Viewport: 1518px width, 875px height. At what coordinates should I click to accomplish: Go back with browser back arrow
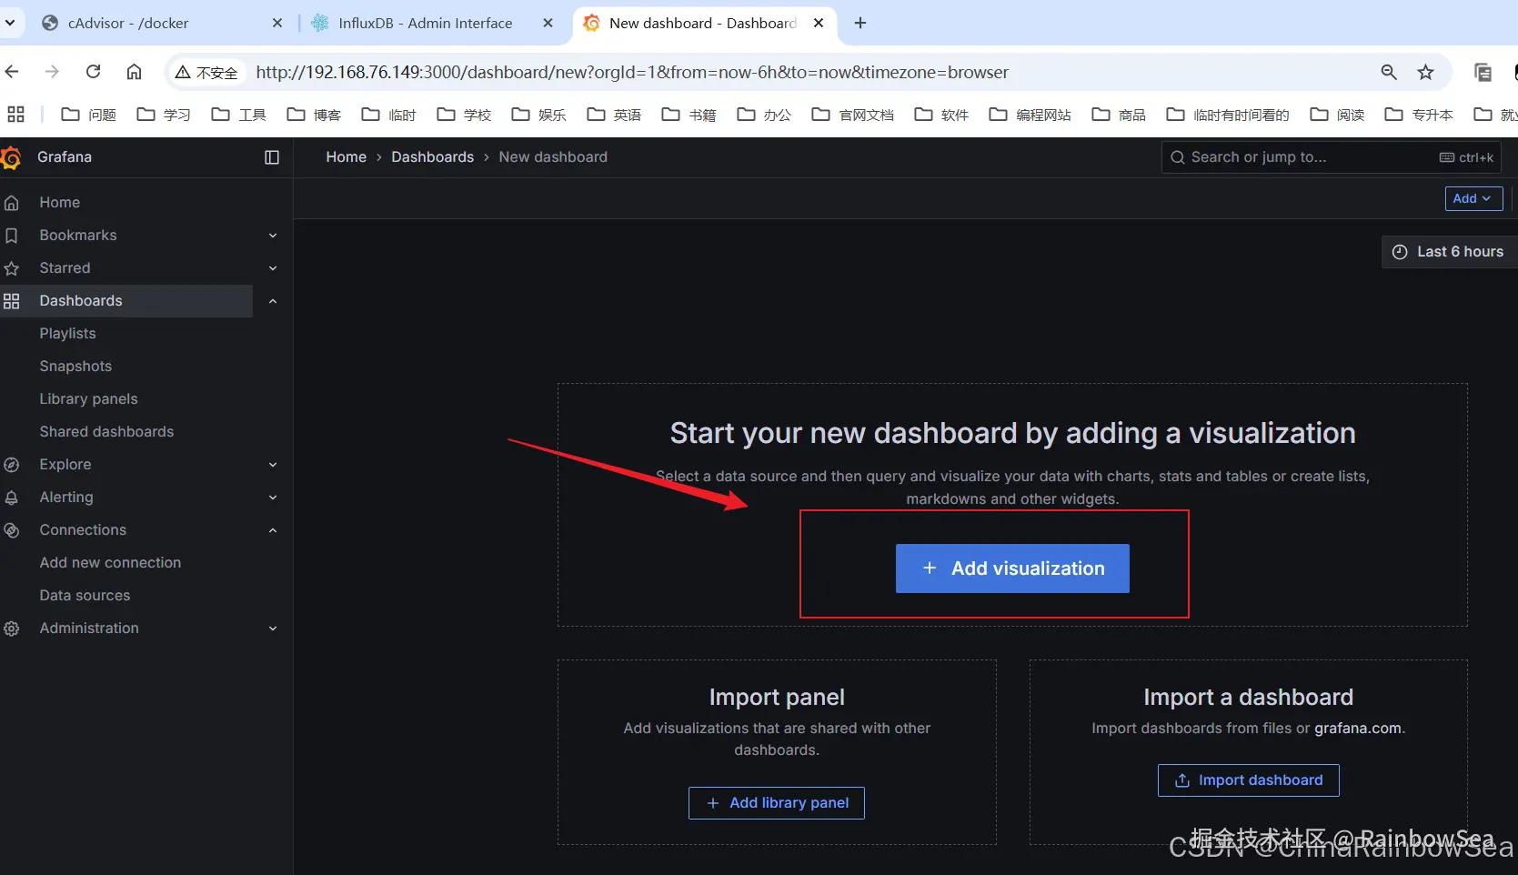coord(12,72)
